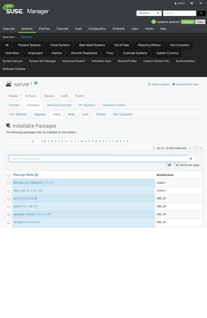
Task: Click the filter eye icon
Action: click(191, 159)
